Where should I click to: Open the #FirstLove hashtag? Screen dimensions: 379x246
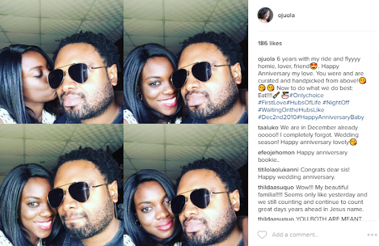click(272, 103)
